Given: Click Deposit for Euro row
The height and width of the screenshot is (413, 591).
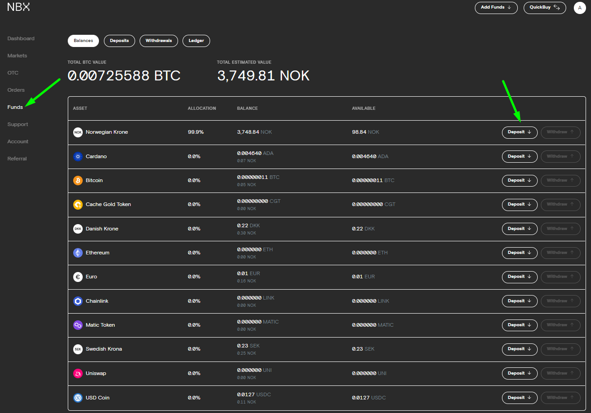Looking at the screenshot, I should pos(519,277).
